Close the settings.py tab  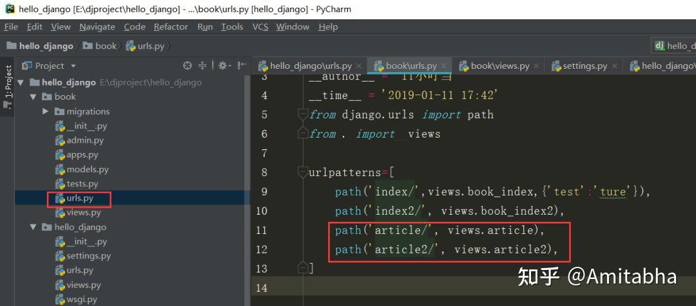tap(614, 66)
